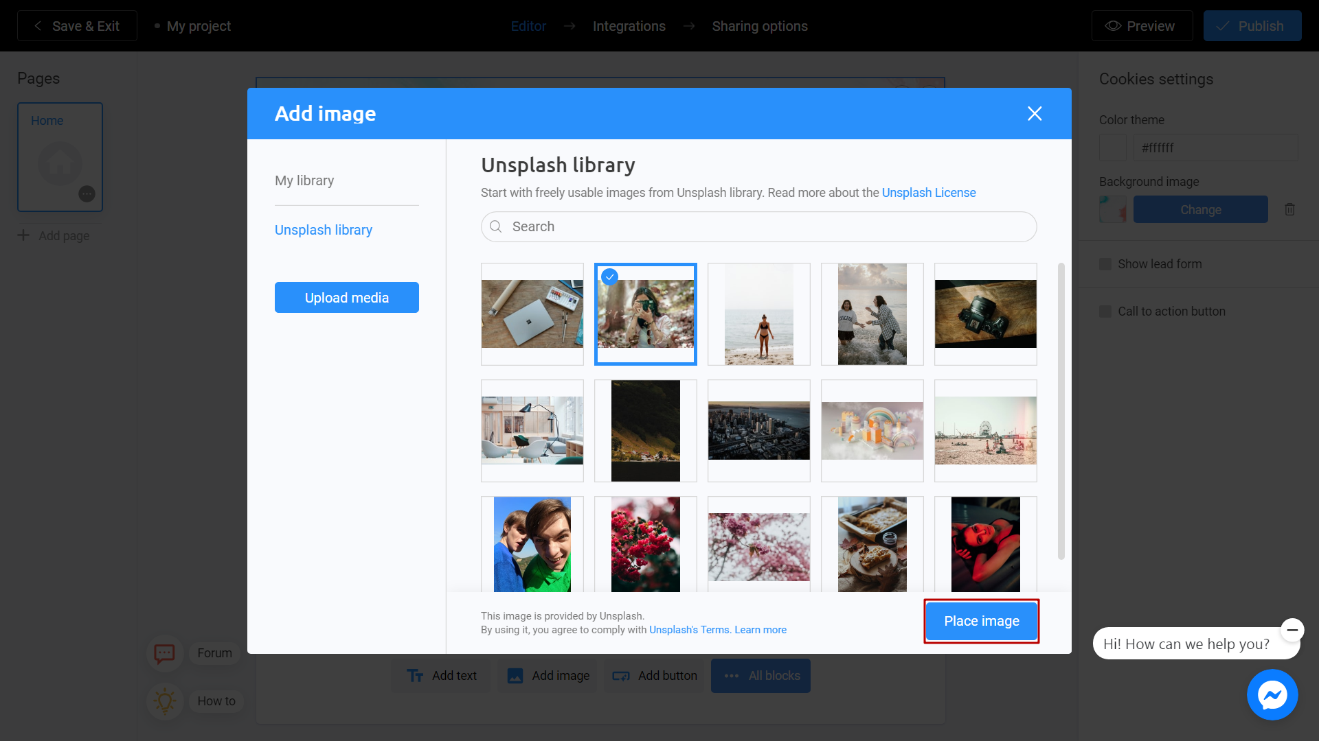Expand the Editor navigation step

coord(528,25)
